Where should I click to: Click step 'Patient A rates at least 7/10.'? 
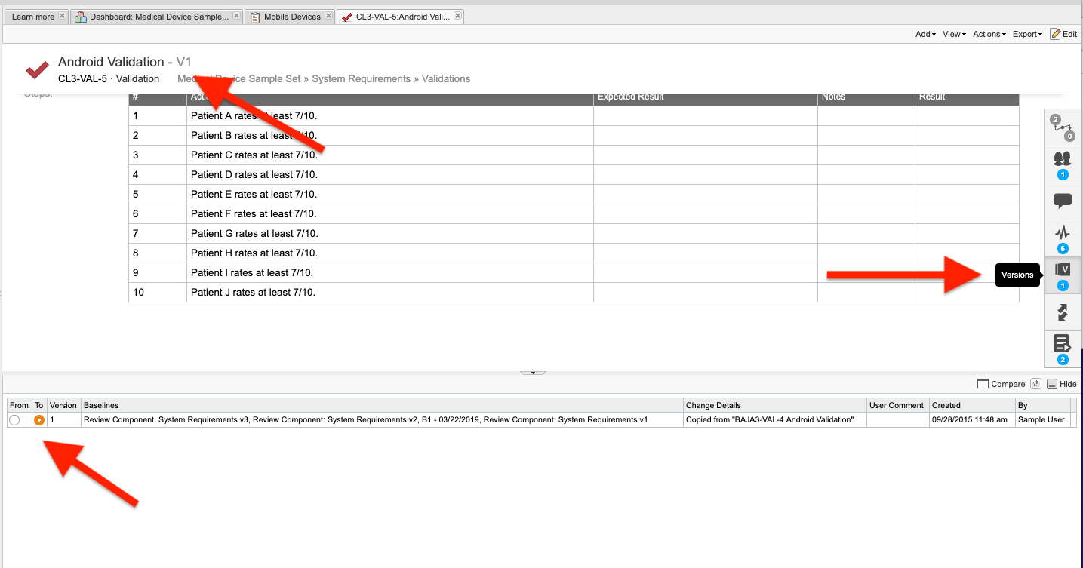click(x=254, y=115)
